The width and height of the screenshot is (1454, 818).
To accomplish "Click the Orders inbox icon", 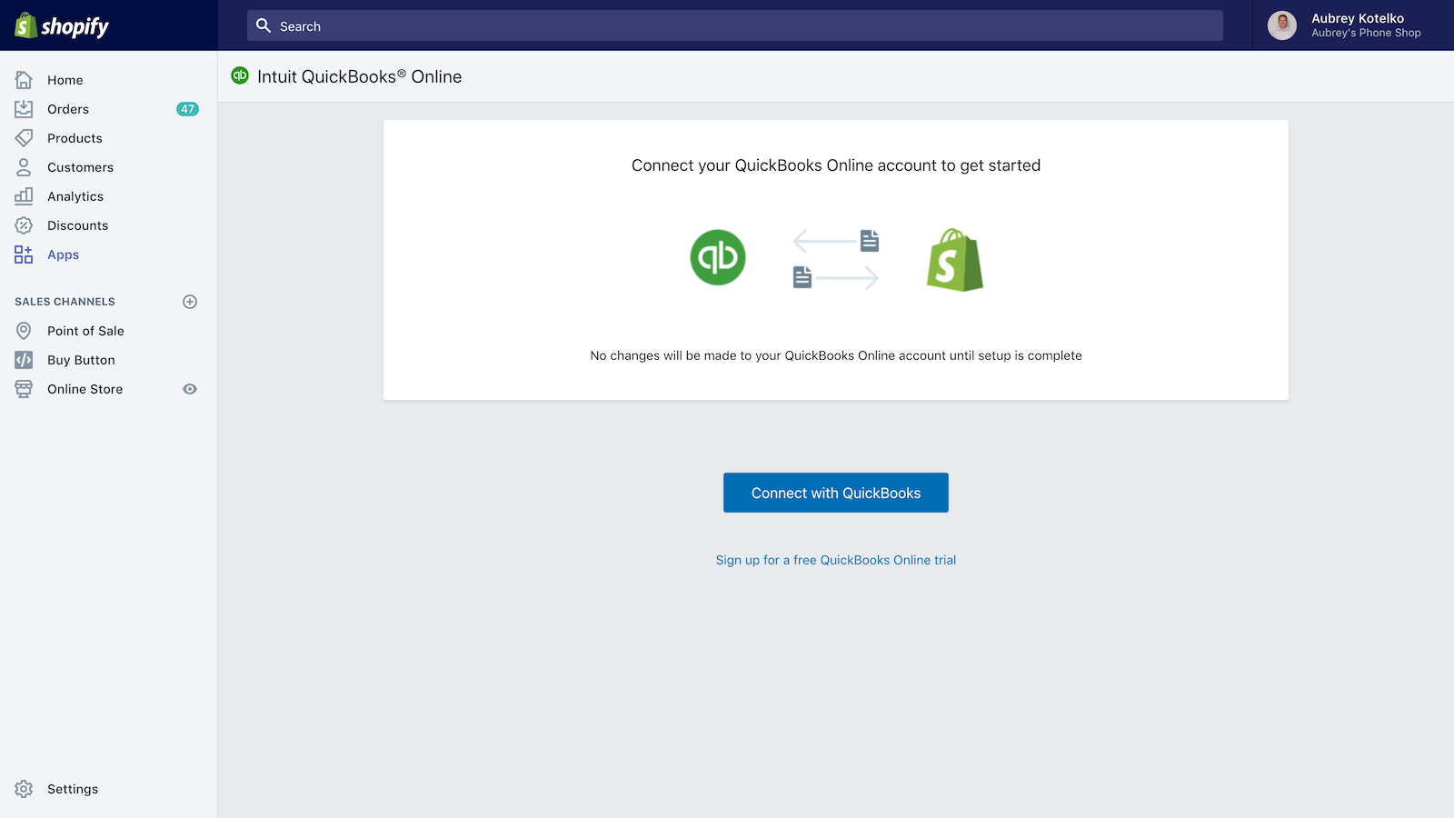I will click(24, 109).
